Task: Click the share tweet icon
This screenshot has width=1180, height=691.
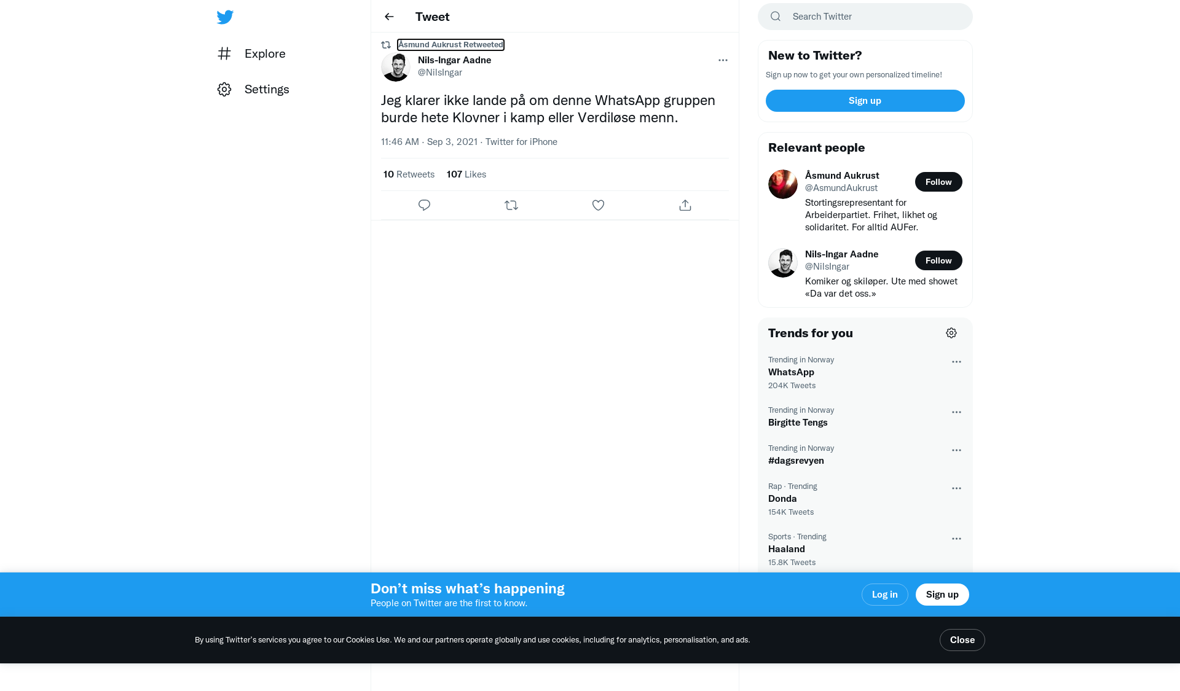Action: (685, 205)
